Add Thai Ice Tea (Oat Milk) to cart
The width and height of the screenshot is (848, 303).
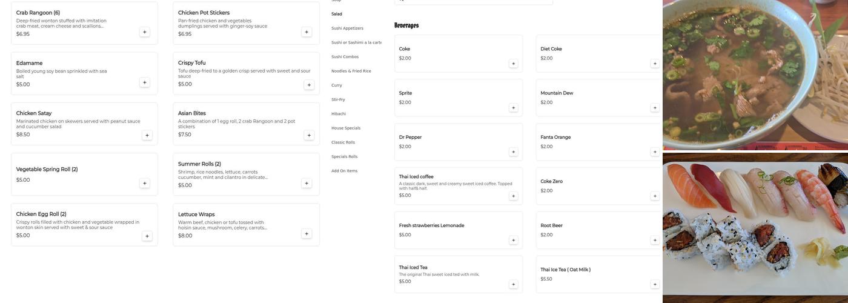(x=655, y=285)
